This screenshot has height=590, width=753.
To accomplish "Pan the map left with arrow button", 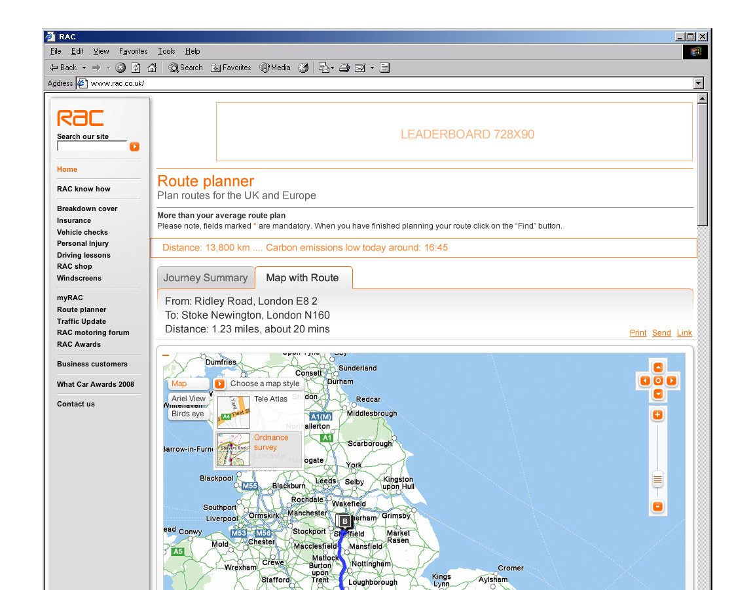I will [x=645, y=381].
